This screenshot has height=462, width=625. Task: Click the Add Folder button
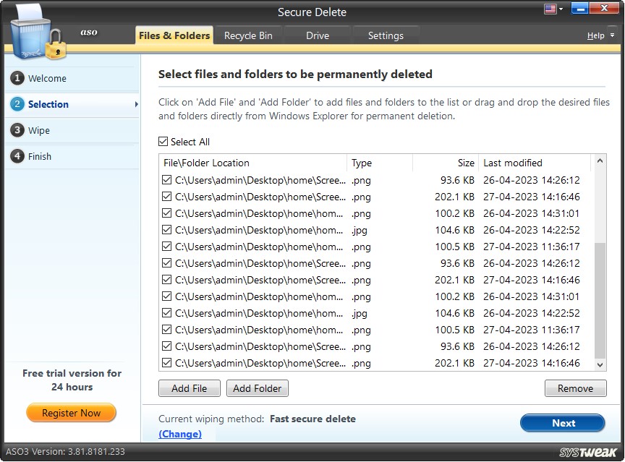tap(257, 388)
